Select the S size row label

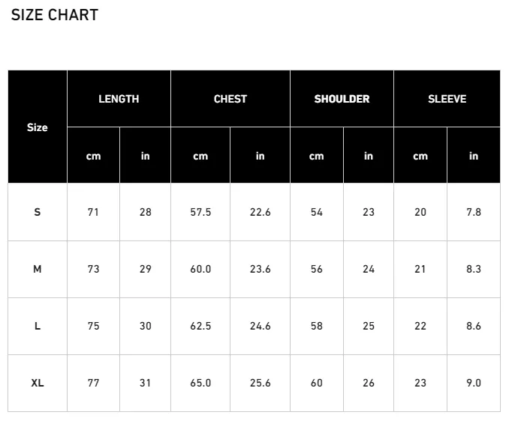38,212
